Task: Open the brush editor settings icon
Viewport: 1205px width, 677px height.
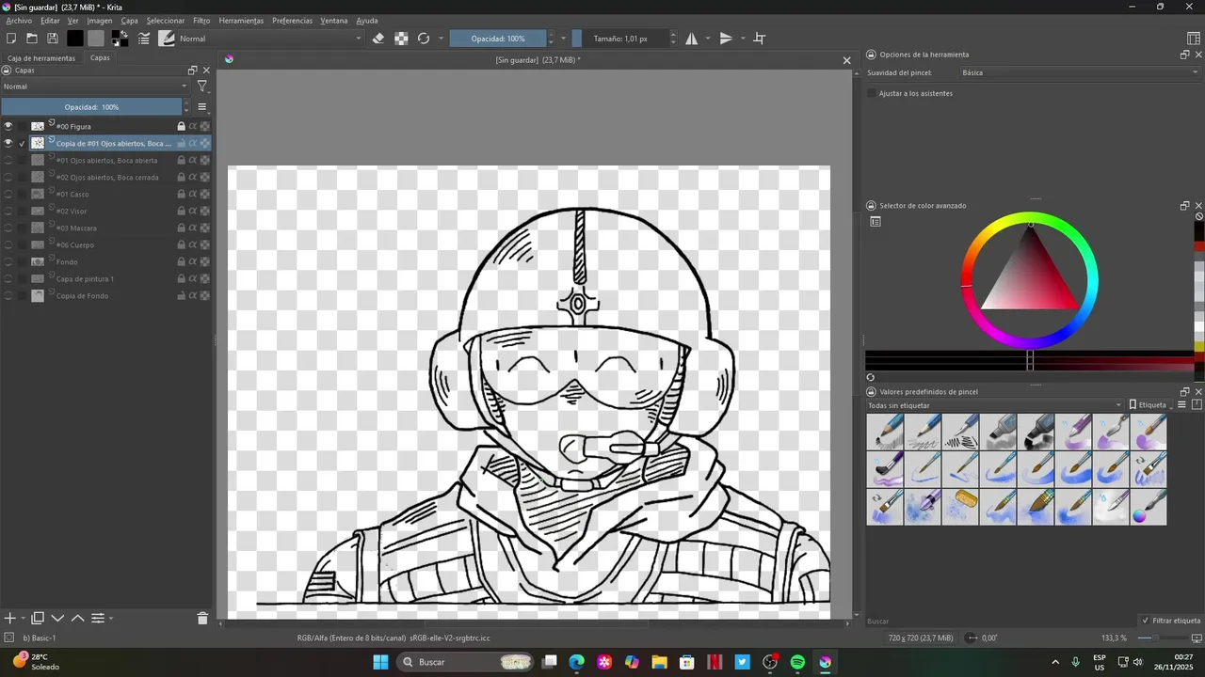Action: click(144, 39)
